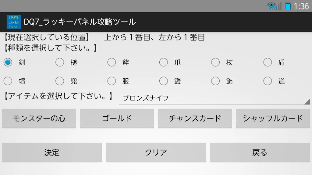312x175 pixels.
Task: Tap the シャッフルカード button
Action: pos(273,118)
